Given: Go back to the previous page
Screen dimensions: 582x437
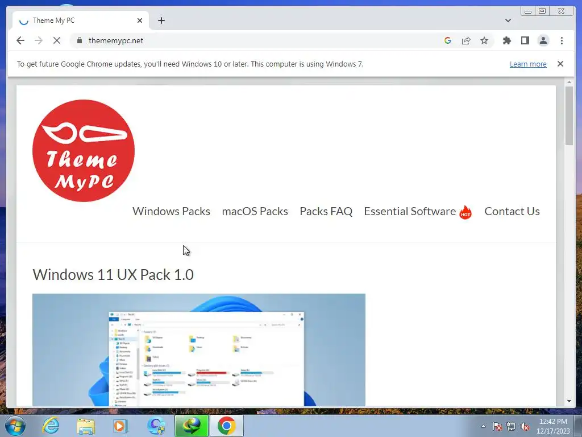Looking at the screenshot, I should click(x=20, y=40).
